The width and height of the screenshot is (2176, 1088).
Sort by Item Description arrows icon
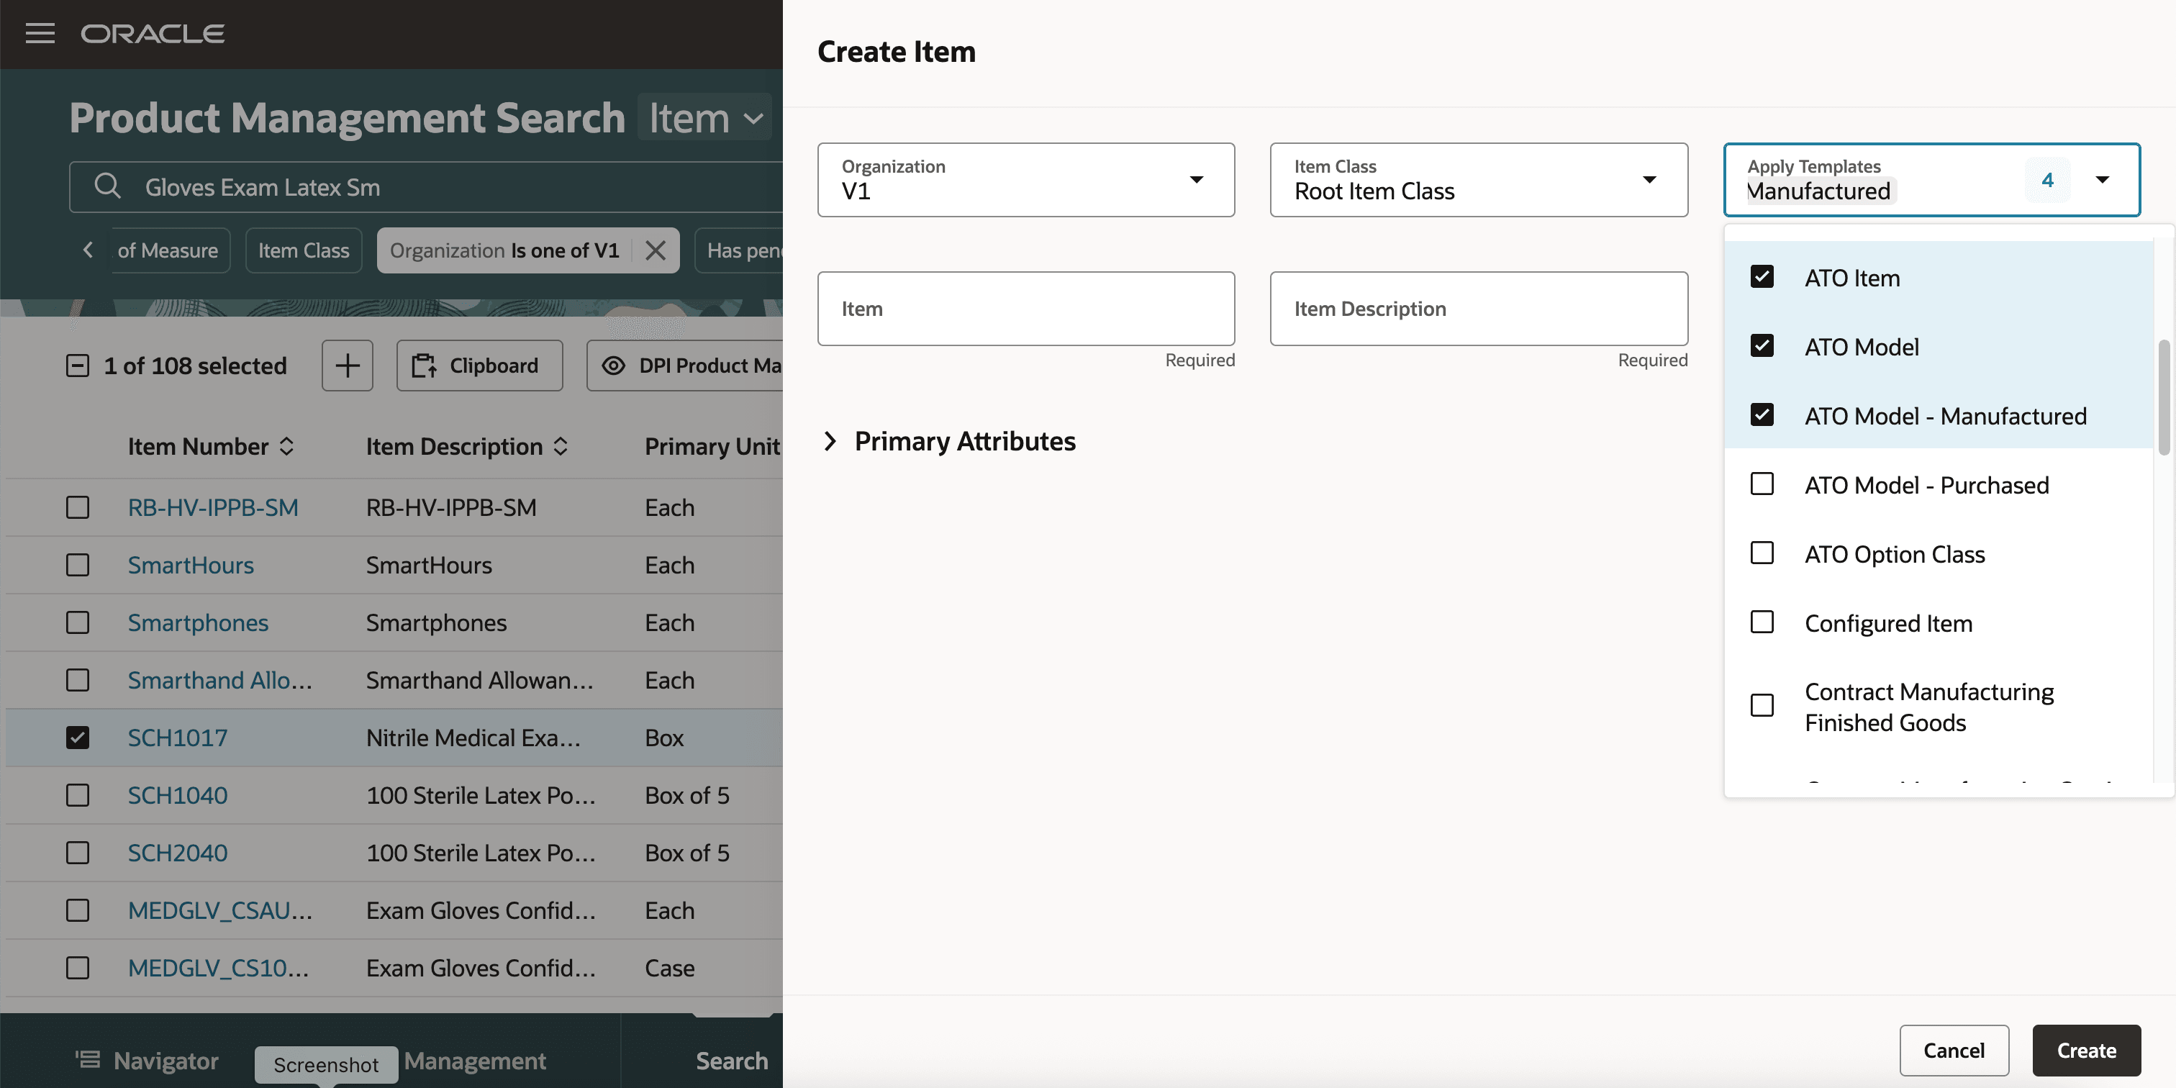click(561, 446)
